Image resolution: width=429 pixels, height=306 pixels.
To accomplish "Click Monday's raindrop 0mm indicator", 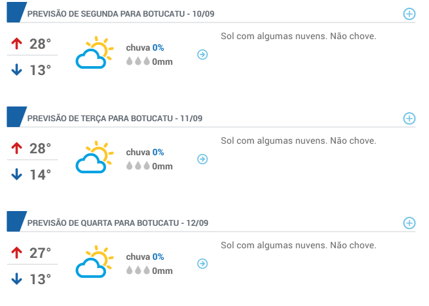I will click(x=150, y=62).
